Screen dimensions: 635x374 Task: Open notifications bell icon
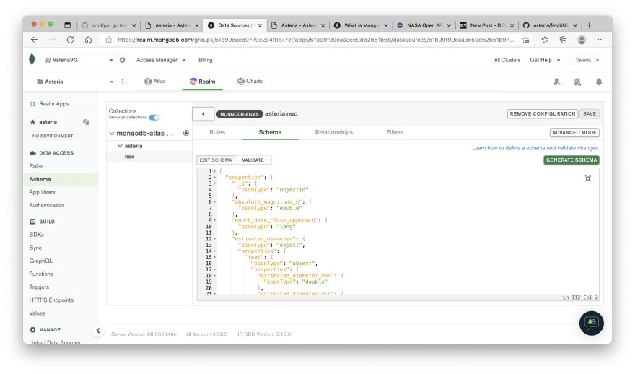[x=598, y=82]
